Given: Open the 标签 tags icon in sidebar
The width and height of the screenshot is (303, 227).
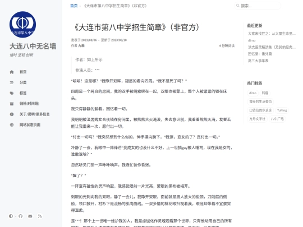Looking at the screenshot, I should point(12,93).
